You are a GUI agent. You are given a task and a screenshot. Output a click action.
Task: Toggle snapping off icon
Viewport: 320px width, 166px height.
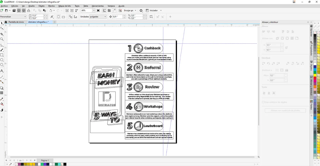[x=120, y=10]
